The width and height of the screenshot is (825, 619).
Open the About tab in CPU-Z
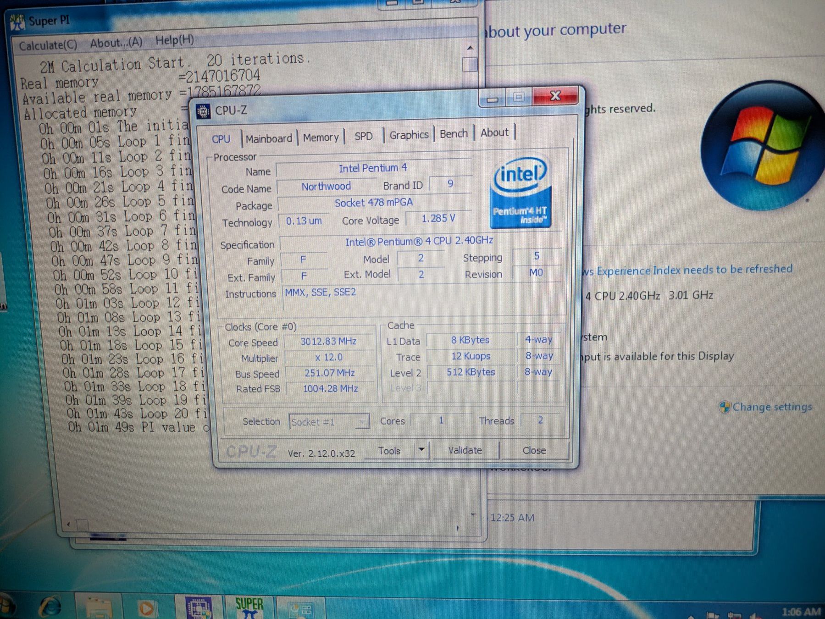point(494,133)
